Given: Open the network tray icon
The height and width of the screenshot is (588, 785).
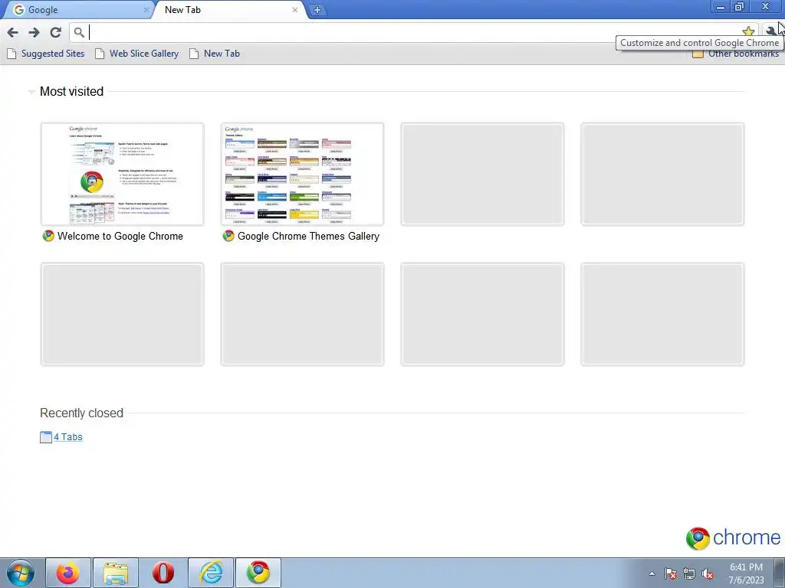Looking at the screenshot, I should (x=689, y=573).
